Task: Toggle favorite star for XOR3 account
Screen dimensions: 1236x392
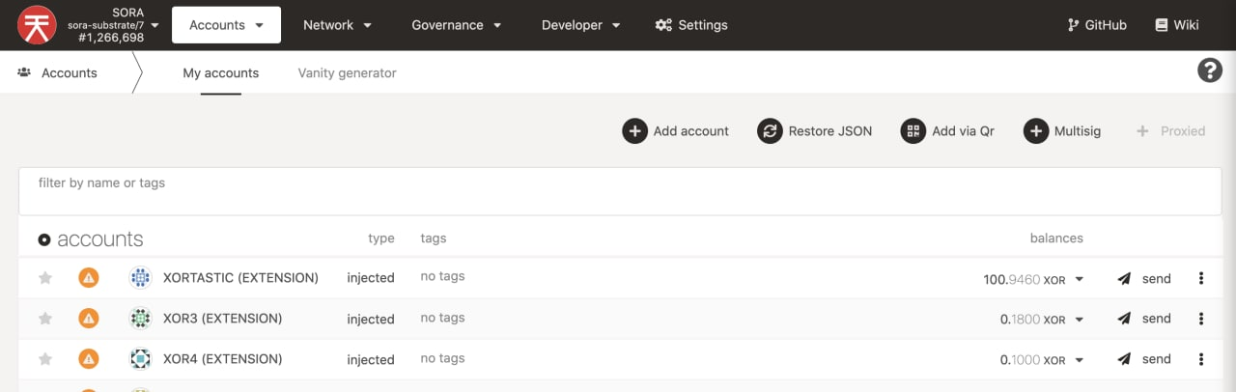Action: click(x=44, y=319)
